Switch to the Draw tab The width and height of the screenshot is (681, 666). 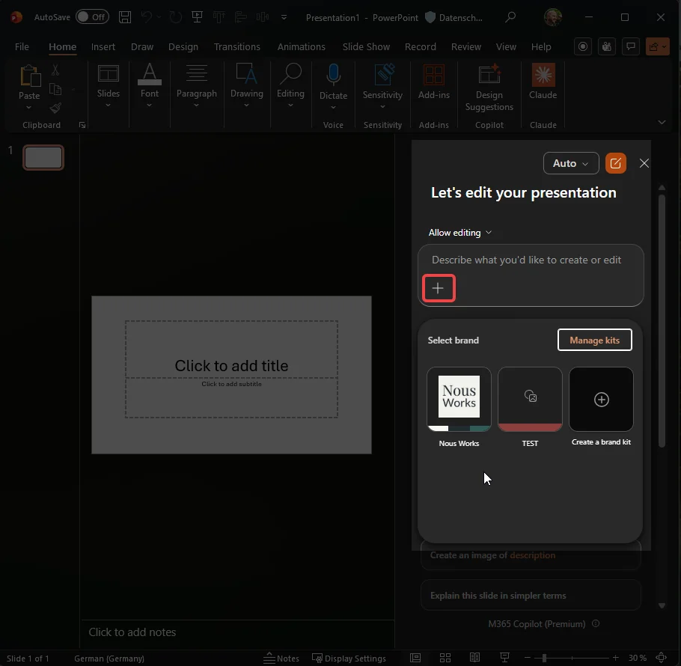pyautogui.click(x=142, y=46)
